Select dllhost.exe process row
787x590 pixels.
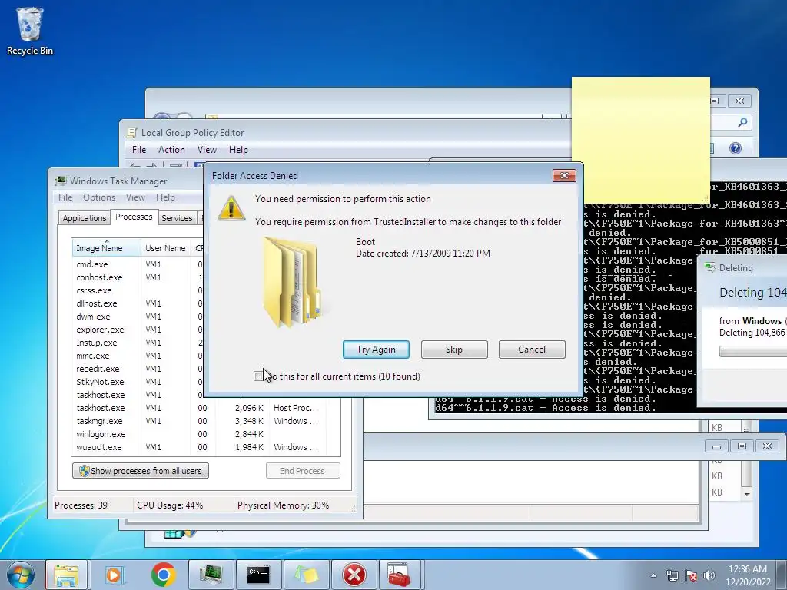[138, 303]
